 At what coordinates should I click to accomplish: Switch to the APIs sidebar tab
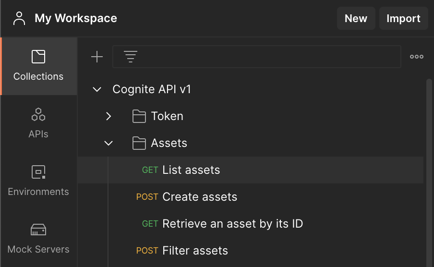(x=38, y=123)
